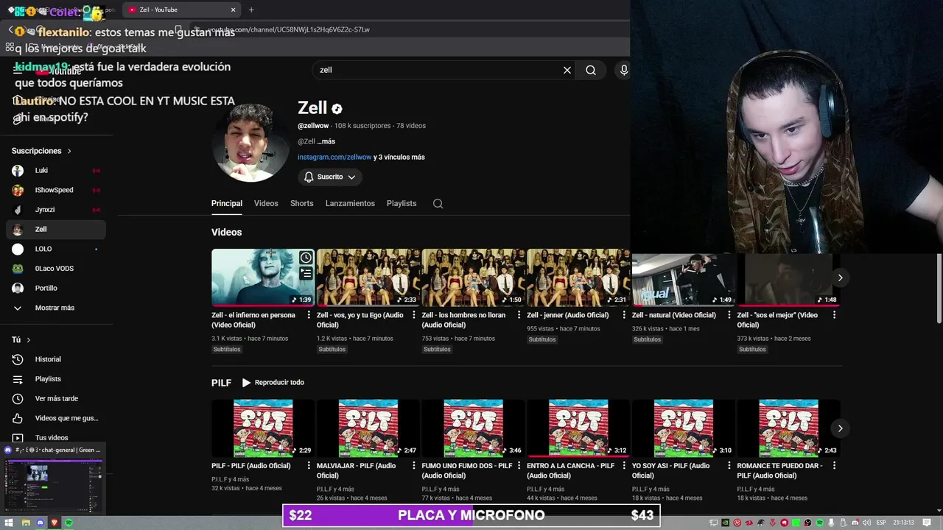
Task: Clear the YouTube search box with X
Action: [x=567, y=70]
